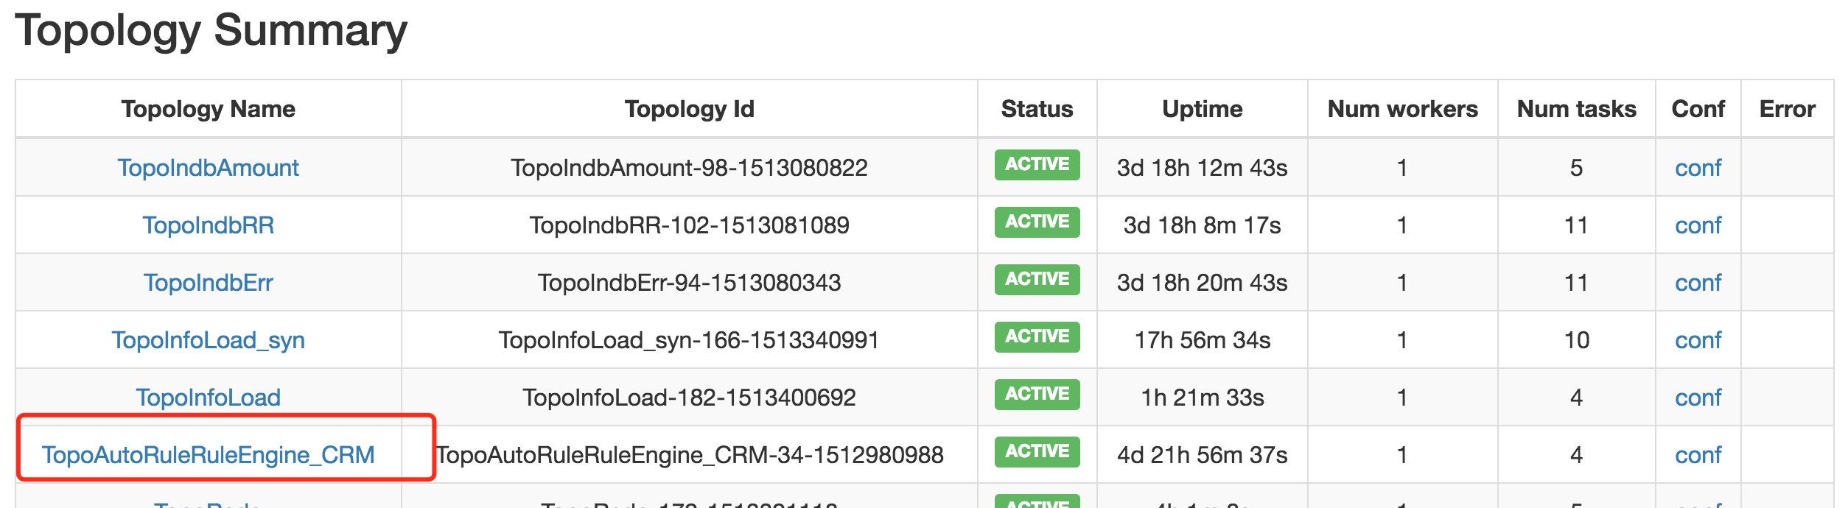Open the TopoAutoRuleRuleEngine_CRM topology link
The width and height of the screenshot is (1848, 508).
click(208, 455)
